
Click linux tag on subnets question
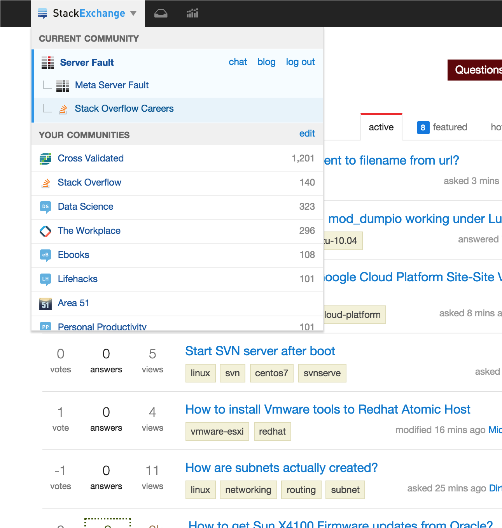click(200, 490)
